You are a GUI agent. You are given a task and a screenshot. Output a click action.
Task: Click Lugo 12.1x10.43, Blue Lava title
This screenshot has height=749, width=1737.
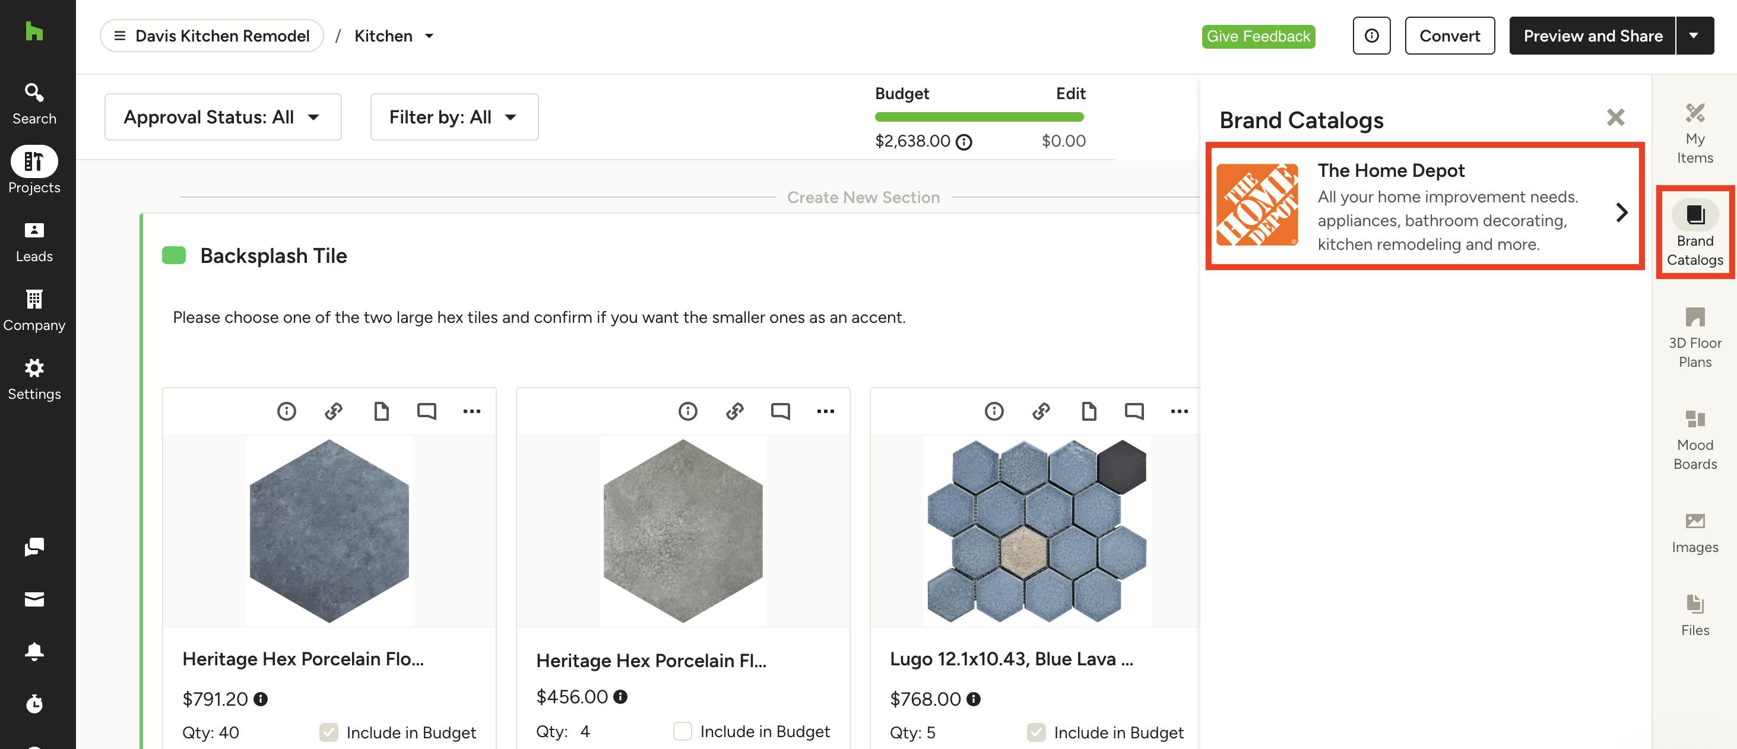(x=1012, y=659)
